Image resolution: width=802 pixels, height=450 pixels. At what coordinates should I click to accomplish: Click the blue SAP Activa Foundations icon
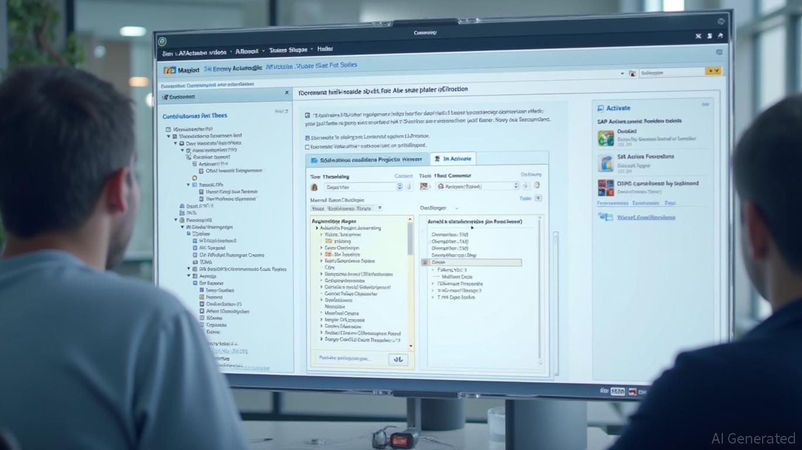[x=606, y=163]
